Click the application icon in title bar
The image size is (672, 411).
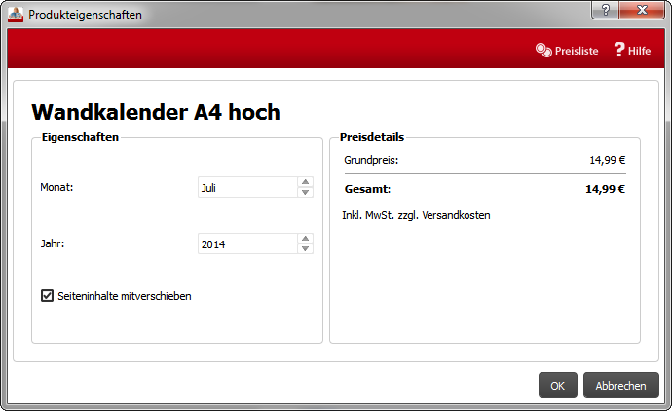[16, 15]
